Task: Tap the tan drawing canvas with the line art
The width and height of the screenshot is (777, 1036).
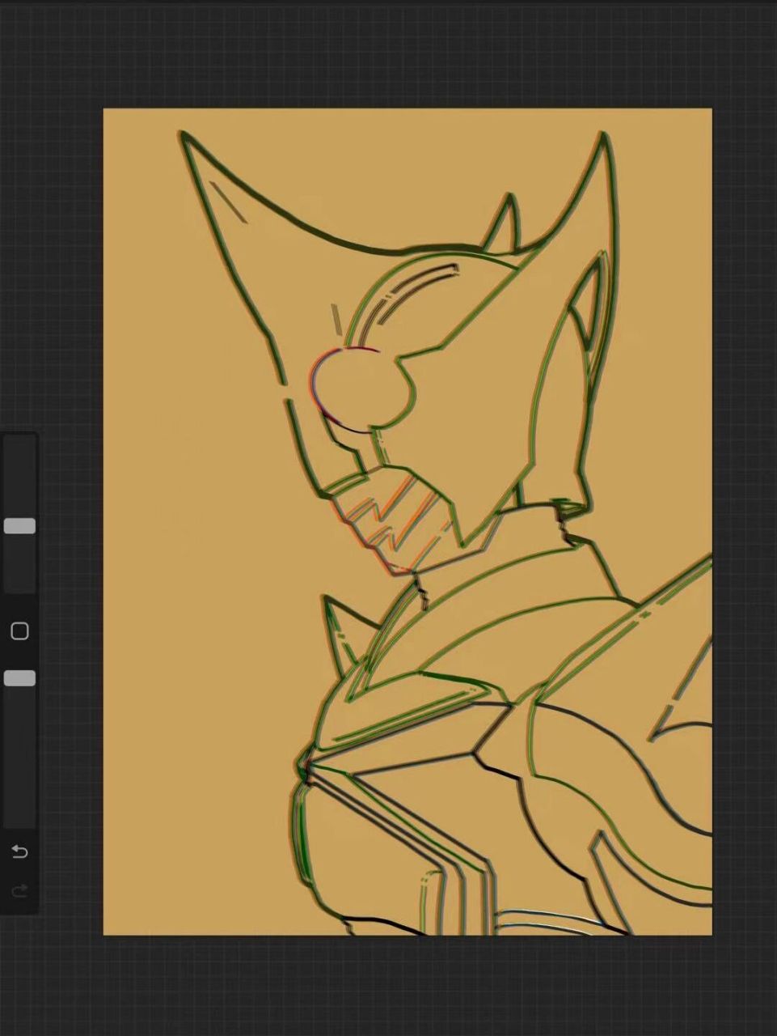Action: coord(408,521)
